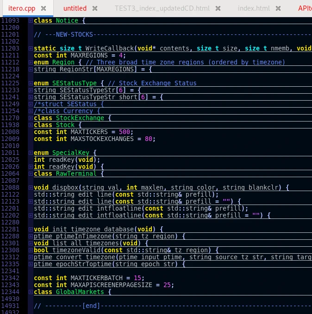Close the index.html tab
Viewport: 312px width, 314px height.
tap(278, 8)
